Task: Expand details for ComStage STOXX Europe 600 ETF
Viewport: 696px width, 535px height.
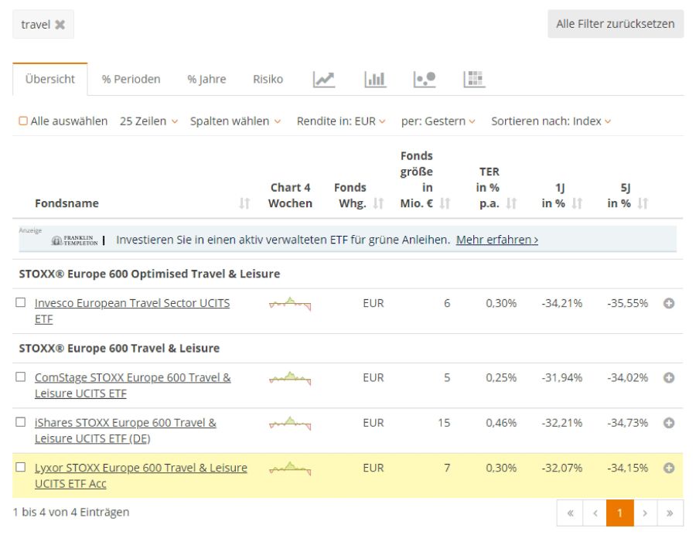Action: (669, 378)
